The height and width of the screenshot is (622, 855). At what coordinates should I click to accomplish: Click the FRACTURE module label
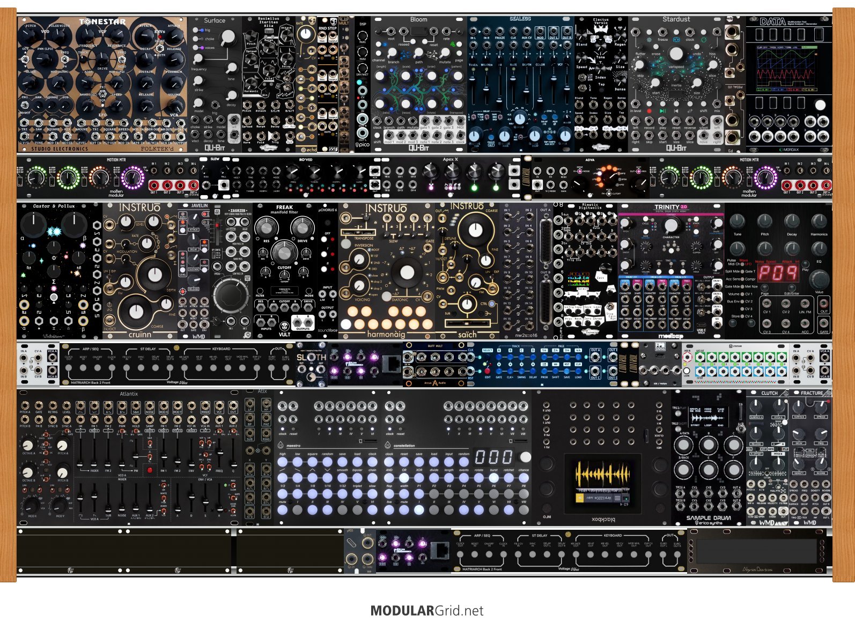click(x=812, y=393)
